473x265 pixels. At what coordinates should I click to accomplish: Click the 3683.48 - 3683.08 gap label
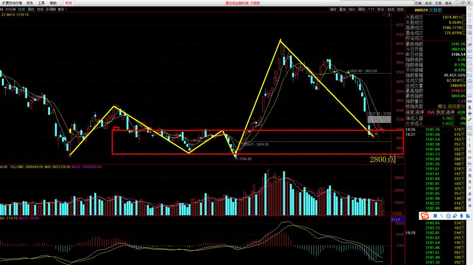point(363,71)
